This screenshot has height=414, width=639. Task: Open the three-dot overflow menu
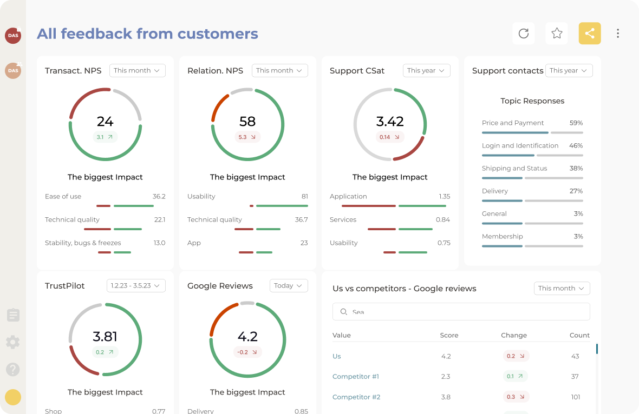618,33
